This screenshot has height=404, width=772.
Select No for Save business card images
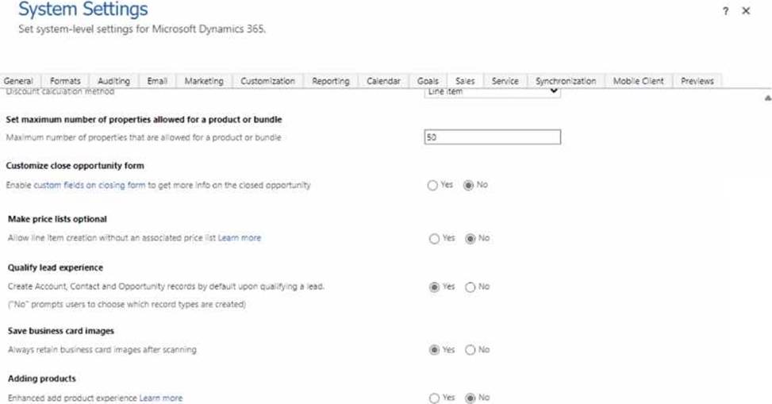[470, 349]
